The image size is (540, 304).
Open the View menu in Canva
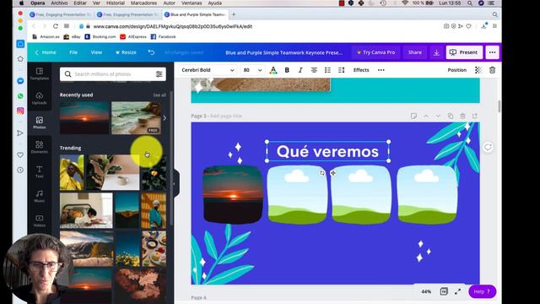click(96, 52)
